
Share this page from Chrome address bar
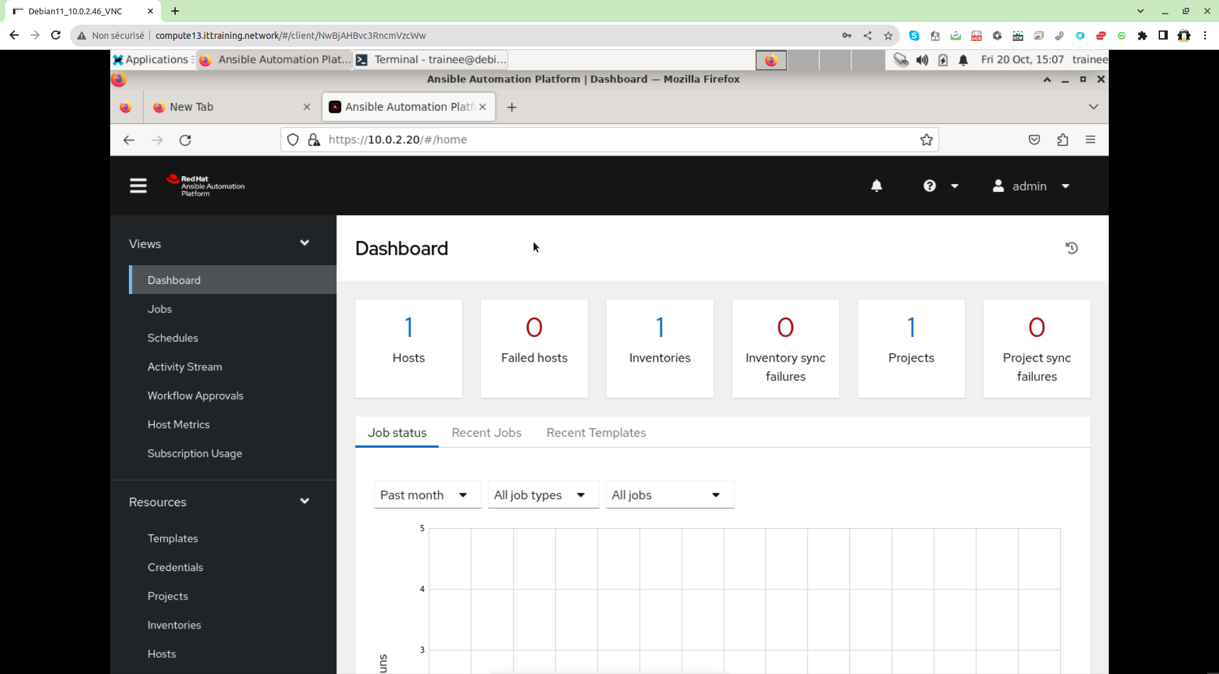(868, 36)
